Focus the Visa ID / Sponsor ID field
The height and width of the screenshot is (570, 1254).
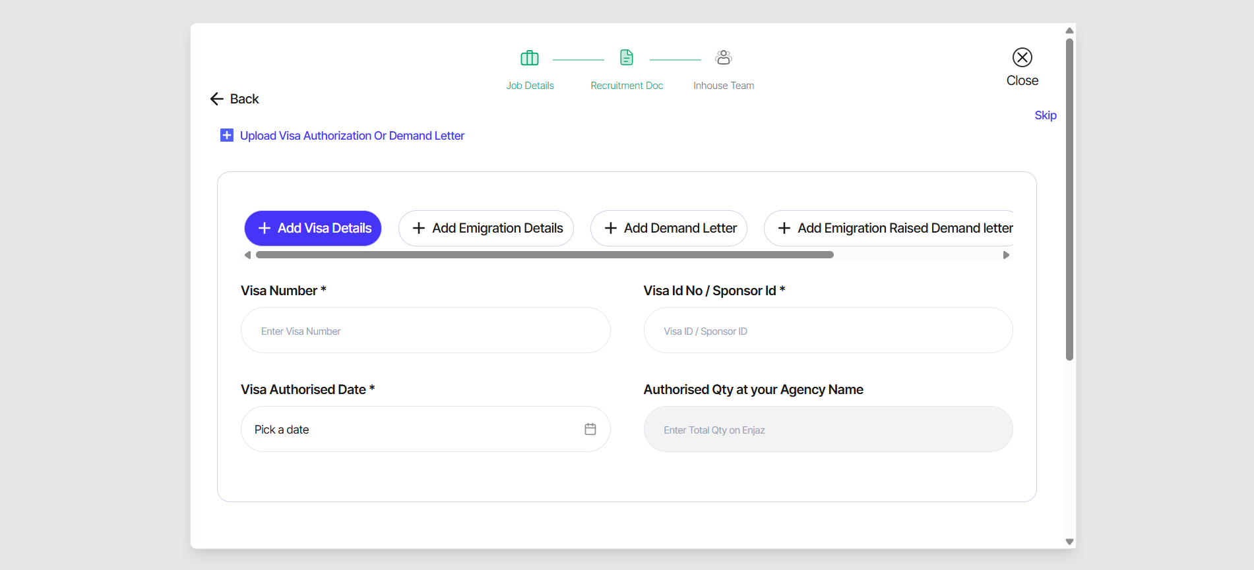tap(828, 331)
